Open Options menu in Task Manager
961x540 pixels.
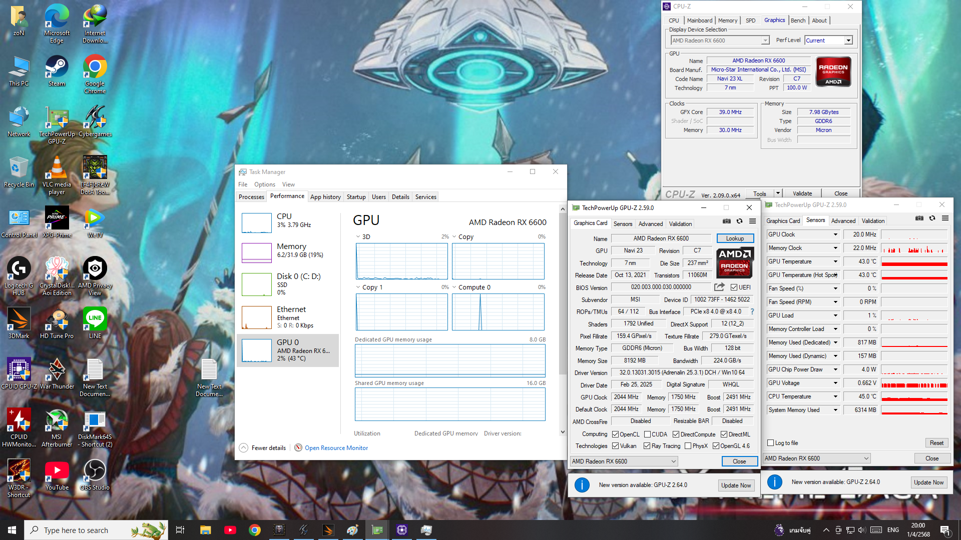click(x=265, y=184)
